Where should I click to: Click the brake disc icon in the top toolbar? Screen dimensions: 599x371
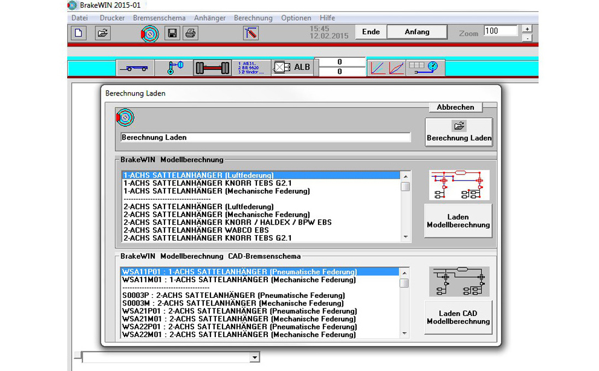[x=150, y=34]
